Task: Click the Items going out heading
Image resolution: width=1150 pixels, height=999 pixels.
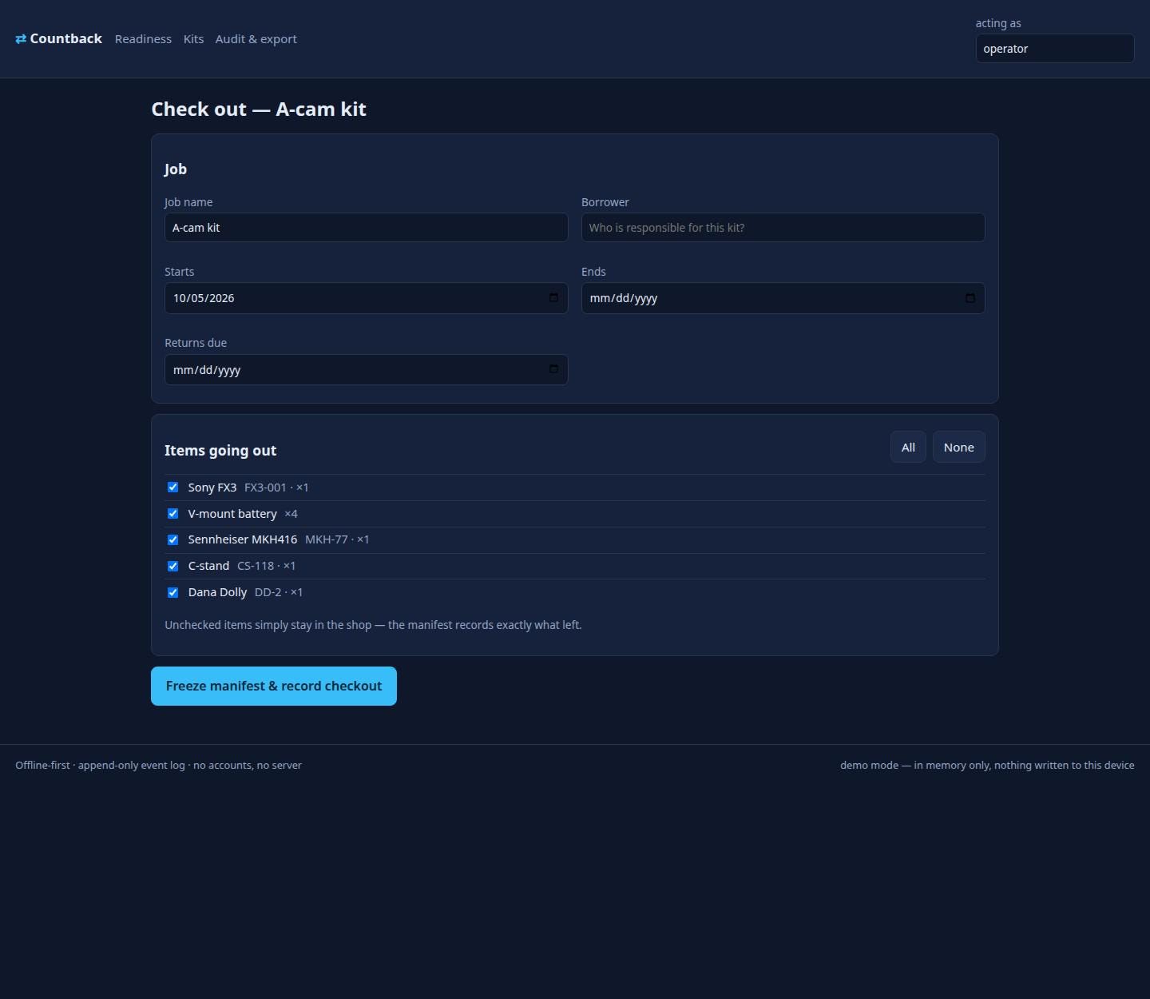Action: pyautogui.click(x=220, y=451)
